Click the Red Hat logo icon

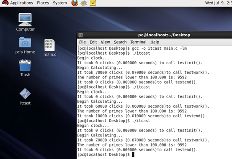(x=5, y=3)
